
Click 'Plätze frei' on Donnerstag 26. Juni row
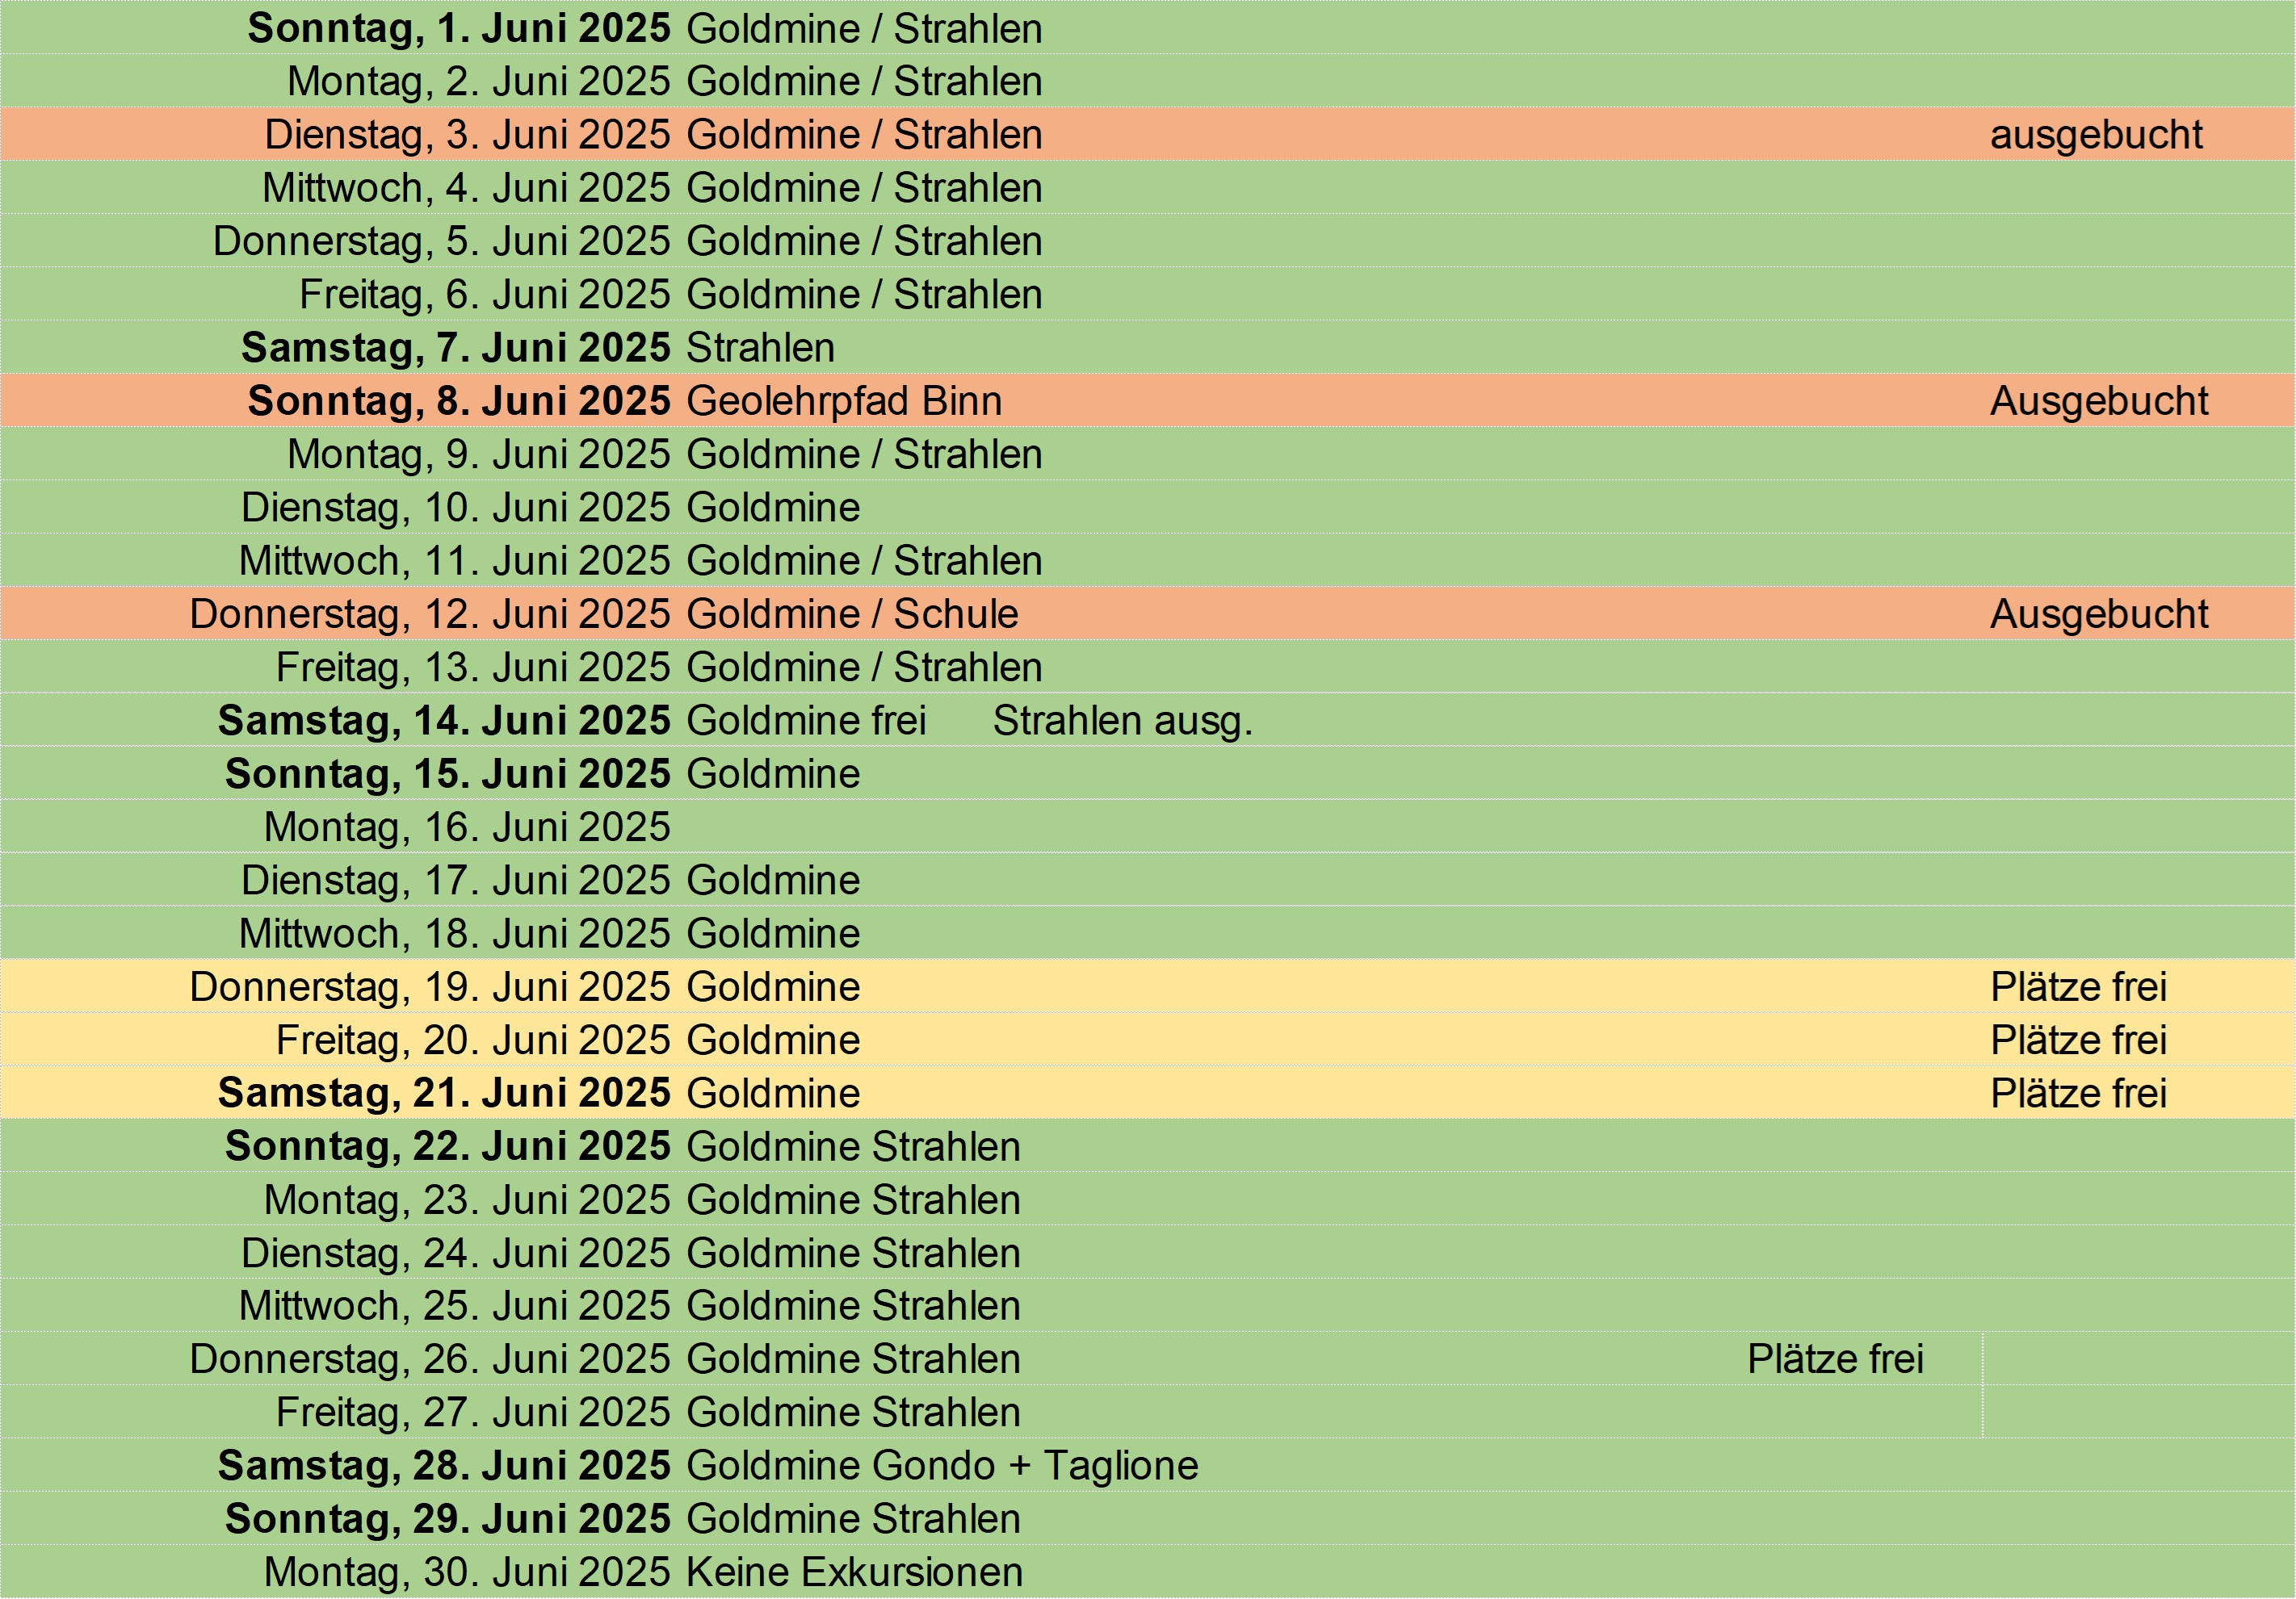(1835, 1359)
